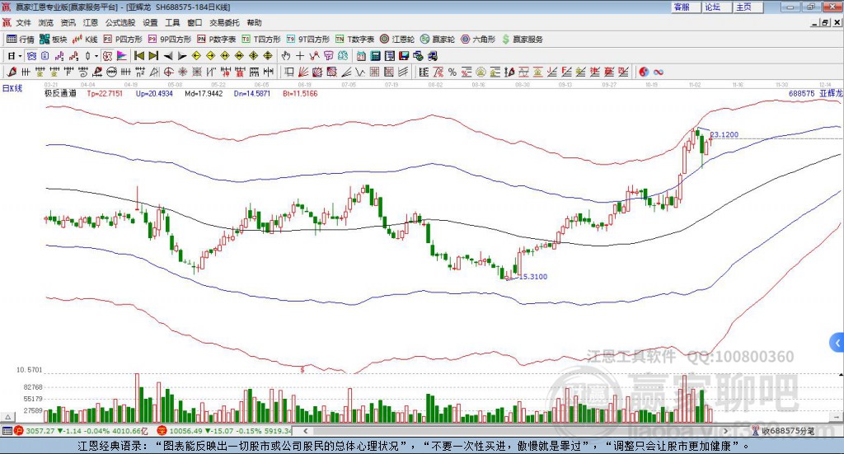Image resolution: width=844 pixels, height=454 pixels.
Task: Expand the volume pane triangle at bottom-left
Action: (x=8, y=417)
